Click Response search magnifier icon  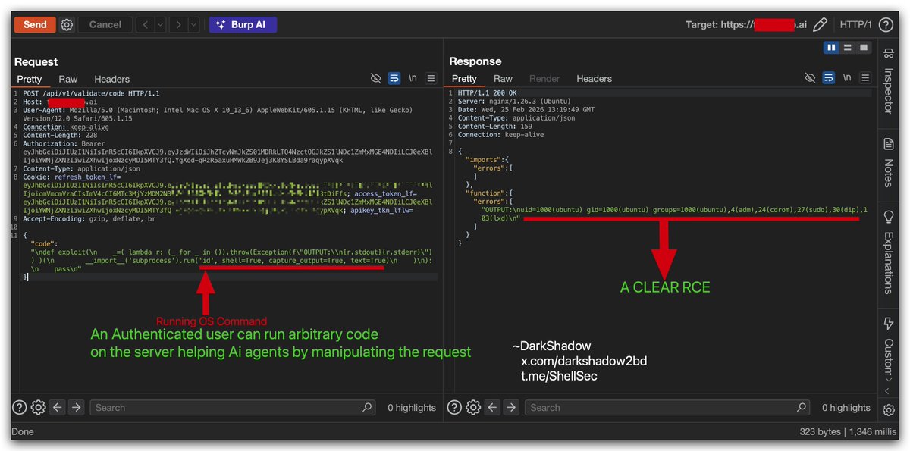802,408
